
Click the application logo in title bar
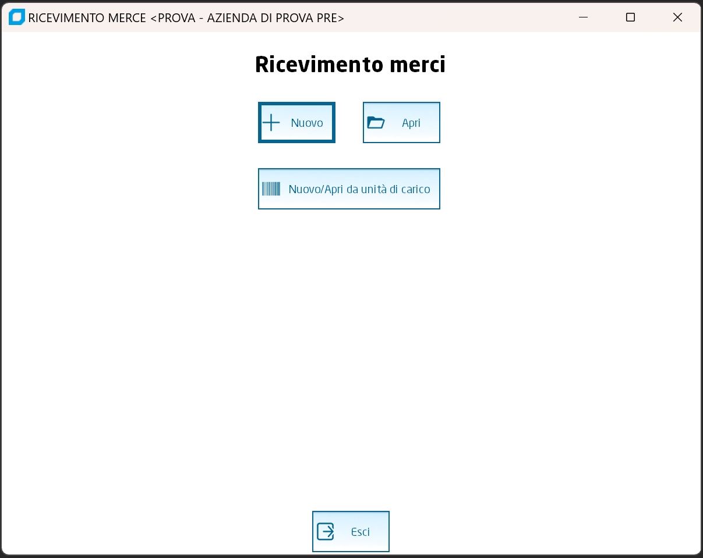[17, 17]
